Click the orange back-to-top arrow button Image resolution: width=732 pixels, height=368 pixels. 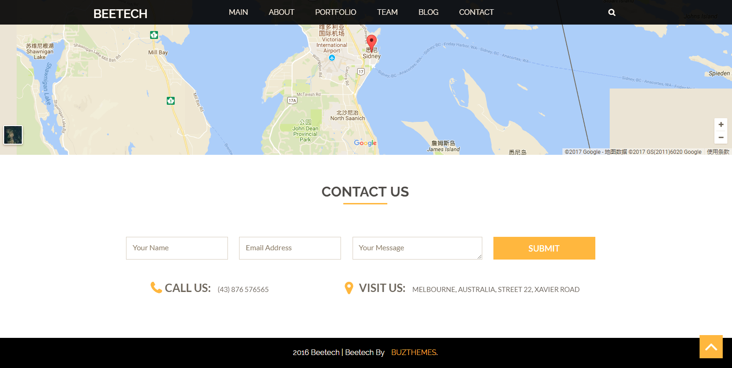tap(711, 347)
